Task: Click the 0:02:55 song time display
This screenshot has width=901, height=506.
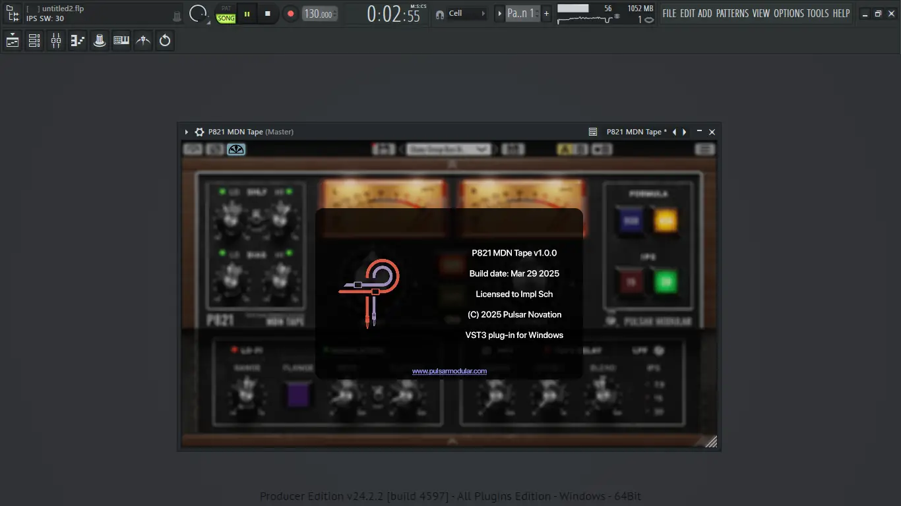Action: click(x=394, y=14)
